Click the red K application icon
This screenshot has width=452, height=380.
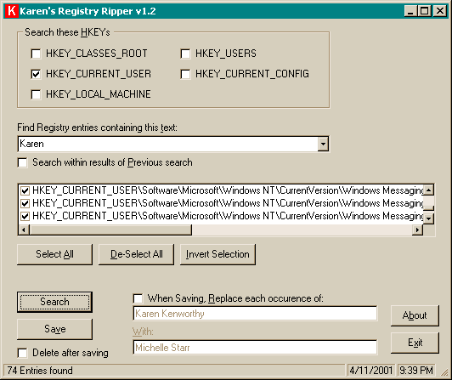12,11
